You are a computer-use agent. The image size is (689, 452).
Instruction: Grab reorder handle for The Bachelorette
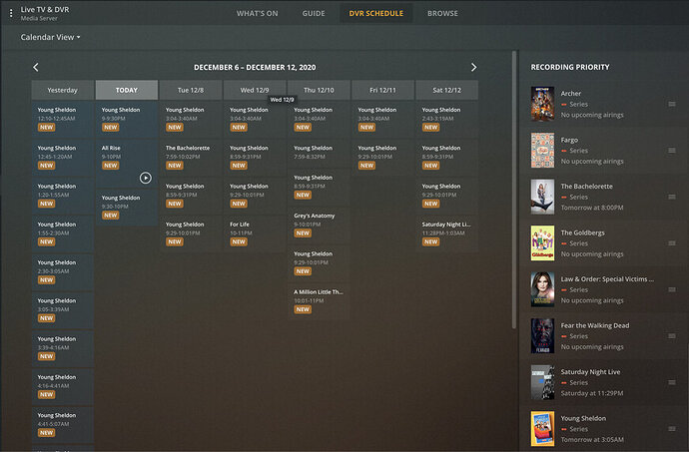click(672, 197)
